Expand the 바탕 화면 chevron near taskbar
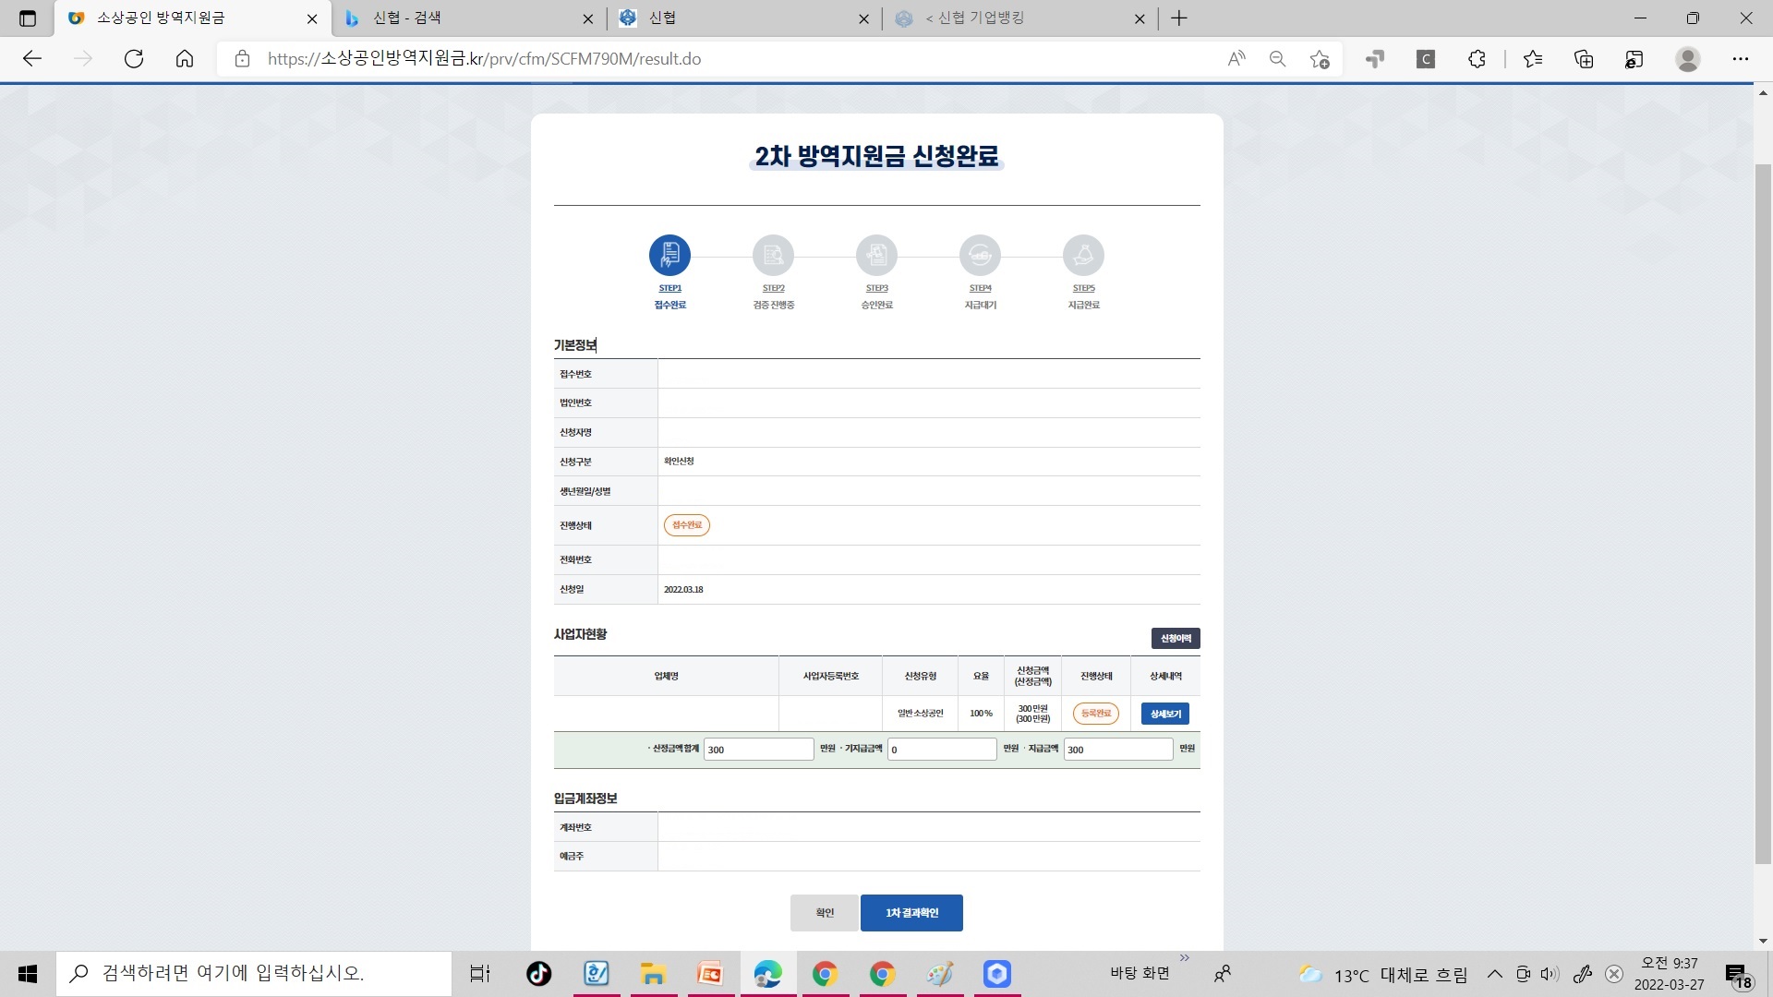This screenshot has width=1773, height=997. (x=1185, y=956)
